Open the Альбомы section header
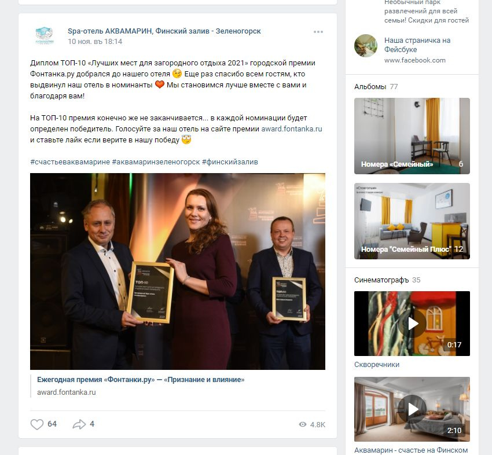 tap(370, 87)
